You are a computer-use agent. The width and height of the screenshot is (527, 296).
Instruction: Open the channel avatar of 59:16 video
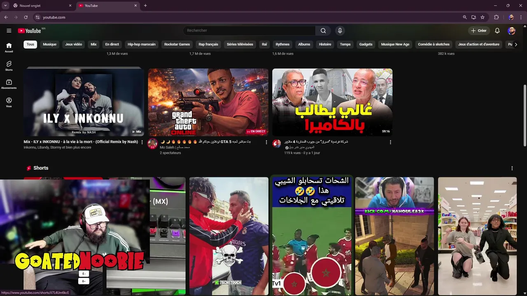pos(277,143)
